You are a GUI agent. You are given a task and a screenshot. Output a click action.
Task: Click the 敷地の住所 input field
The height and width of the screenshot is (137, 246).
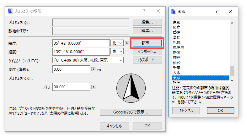(91, 31)
